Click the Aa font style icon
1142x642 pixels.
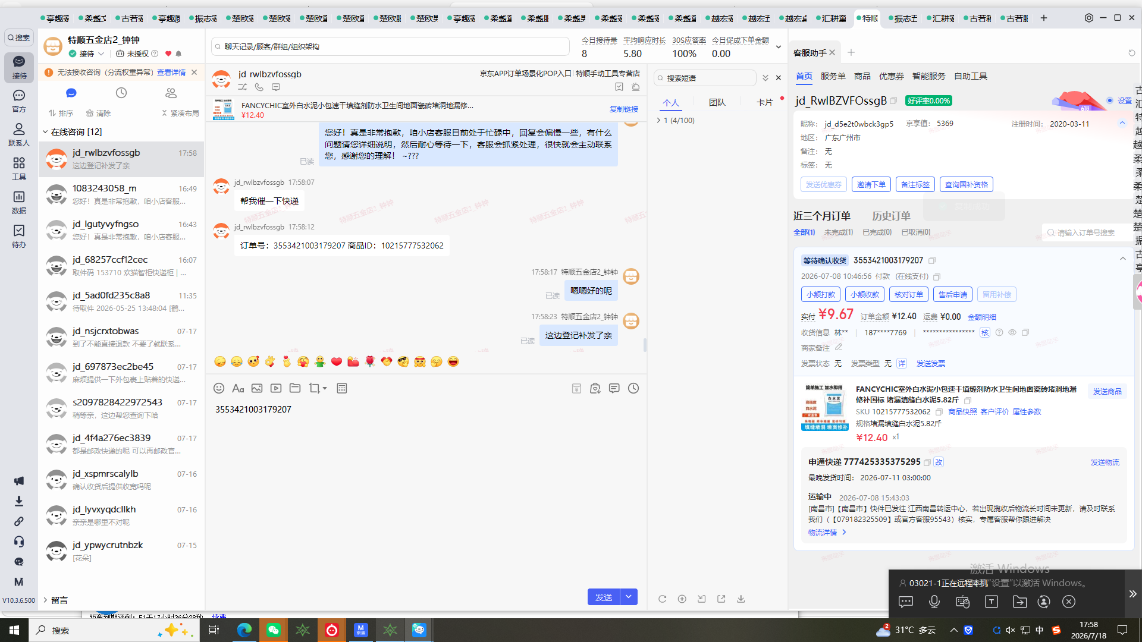[238, 388]
